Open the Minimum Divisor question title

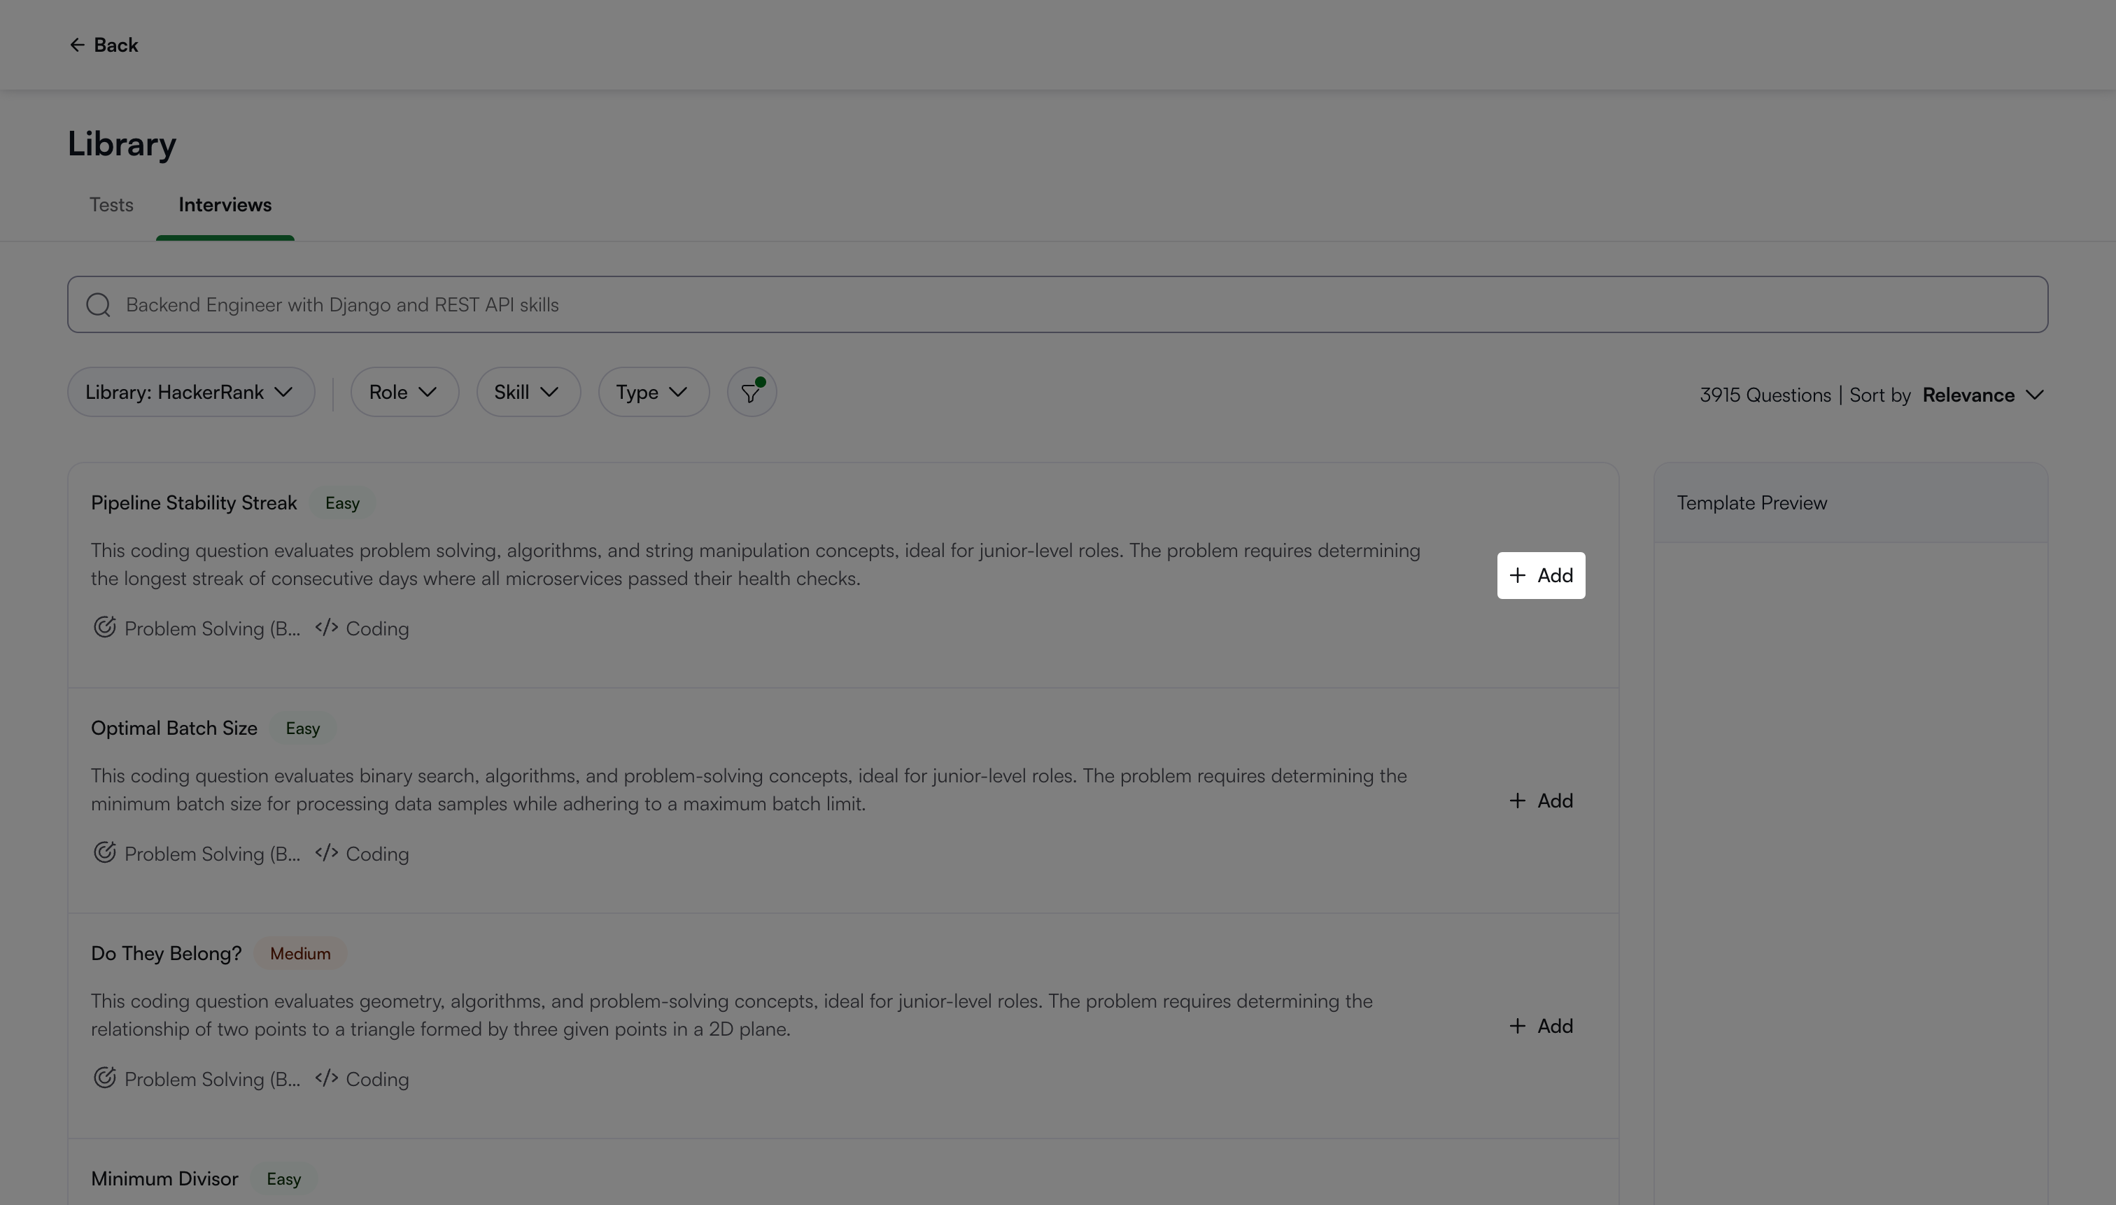pos(164,1178)
